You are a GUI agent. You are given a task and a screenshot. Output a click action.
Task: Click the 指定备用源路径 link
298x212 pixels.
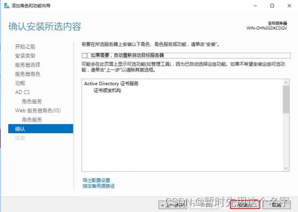pyautogui.click(x=98, y=186)
